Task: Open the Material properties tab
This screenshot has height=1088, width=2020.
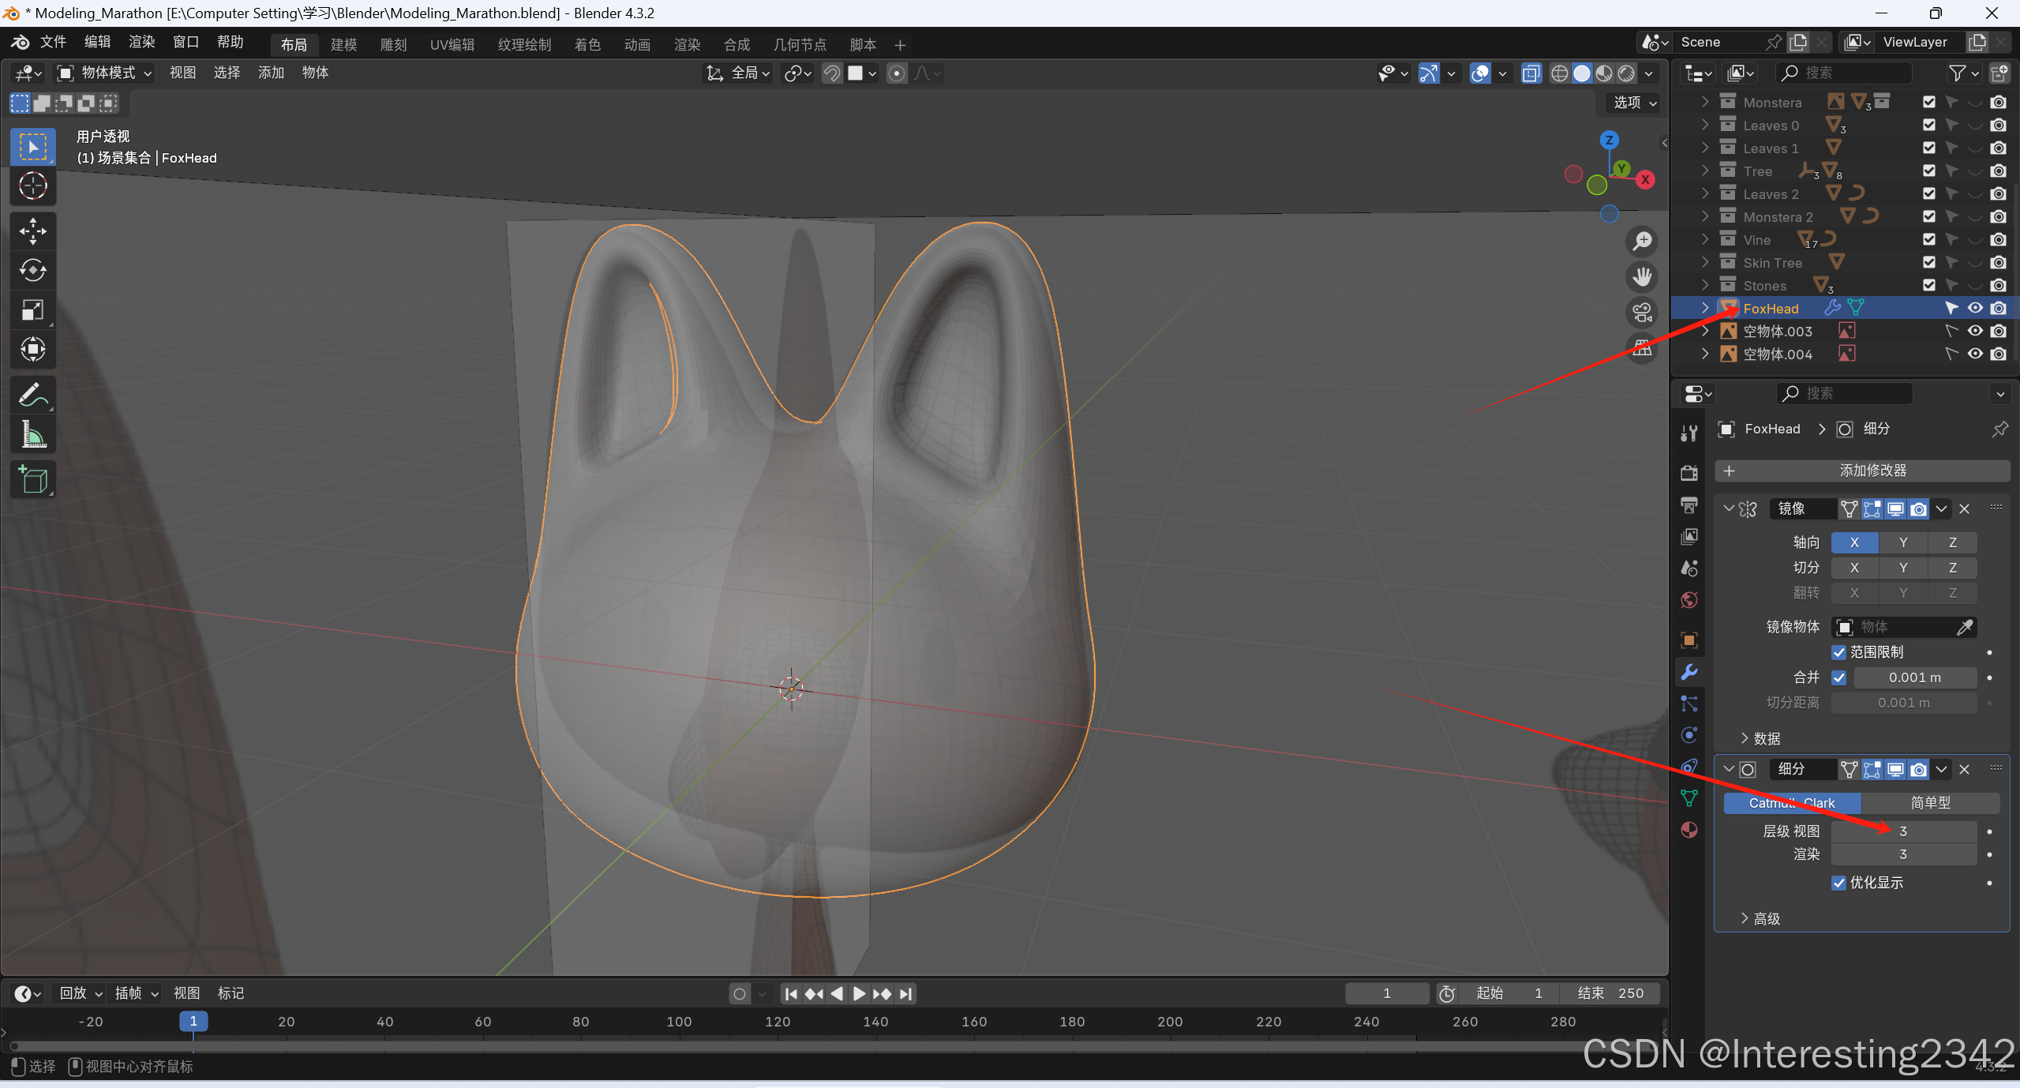Action: pyautogui.click(x=1689, y=830)
